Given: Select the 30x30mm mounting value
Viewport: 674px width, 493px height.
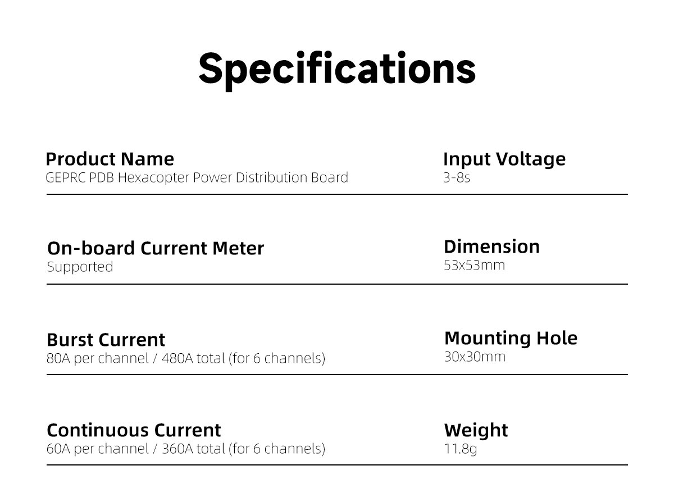Looking at the screenshot, I should click(x=475, y=357).
